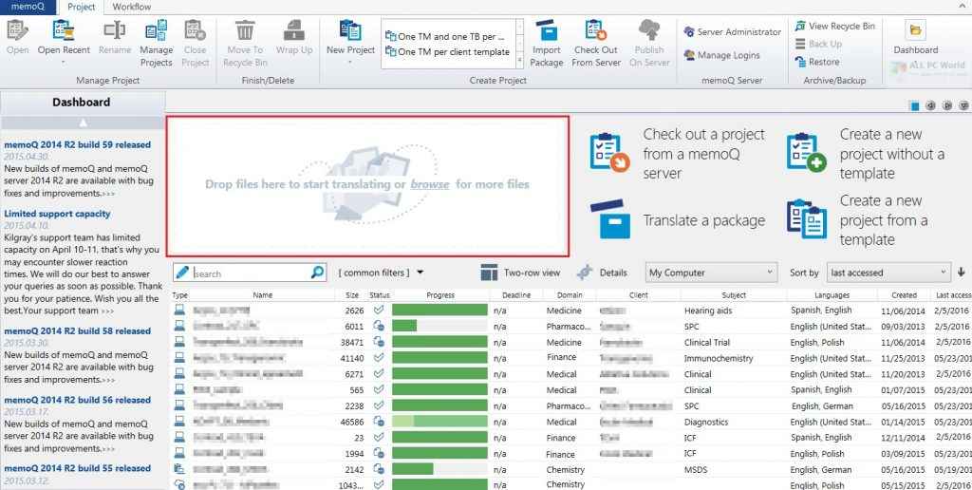972x490 pixels.
Task: Open Manage Projects in the ribbon
Action: point(156,31)
